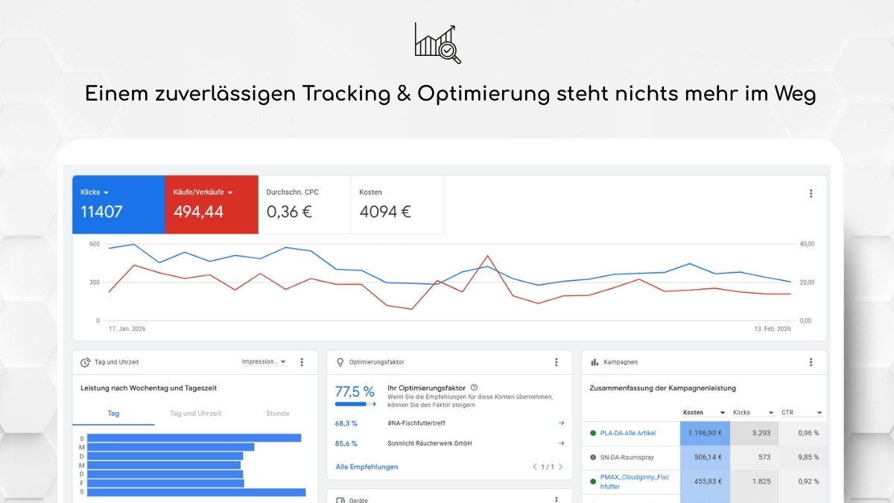Open the three-dot menu of the overview chart card
This screenshot has width=894, height=503.
point(811,194)
